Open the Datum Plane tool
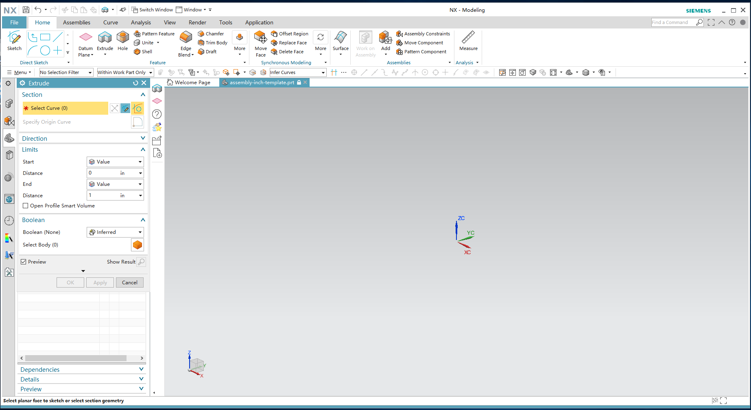Image resolution: width=751 pixels, height=410 pixels. [x=85, y=44]
